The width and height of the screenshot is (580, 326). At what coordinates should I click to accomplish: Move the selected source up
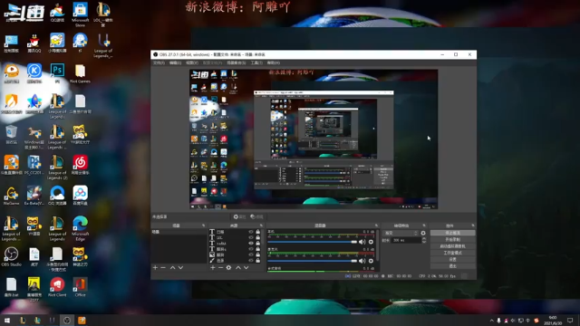tap(238, 268)
